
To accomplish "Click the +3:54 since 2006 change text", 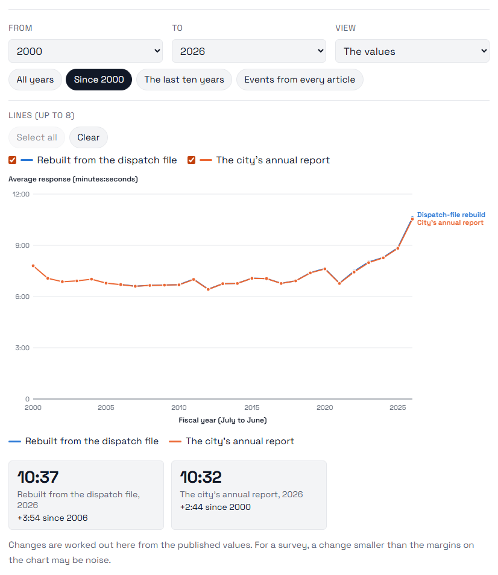I will (x=52, y=518).
